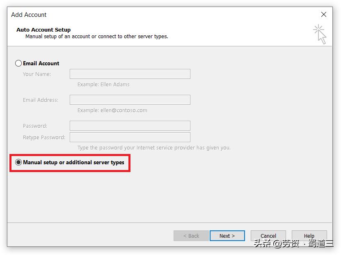Click the Internet service provider password note
This screenshot has height=255, width=341.
pyautogui.click(x=154, y=148)
